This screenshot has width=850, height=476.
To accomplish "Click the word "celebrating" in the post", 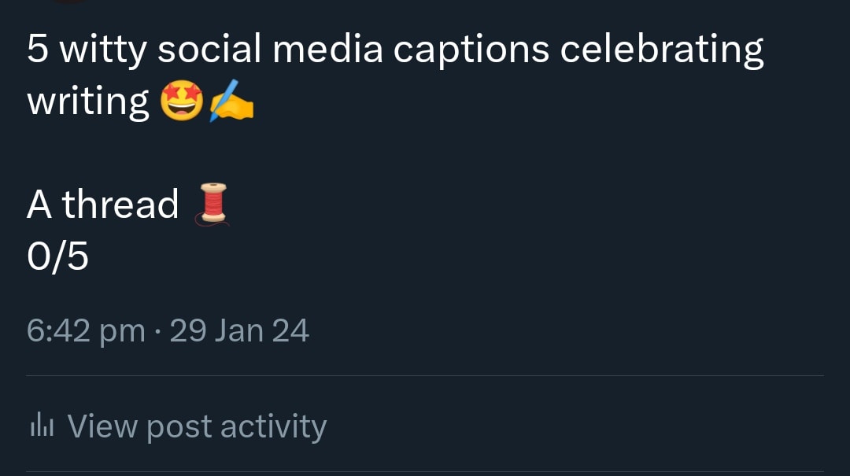I will tap(662, 50).
